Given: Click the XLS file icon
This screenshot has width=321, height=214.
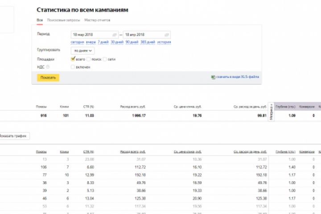Looking at the screenshot, I should click(x=213, y=77).
